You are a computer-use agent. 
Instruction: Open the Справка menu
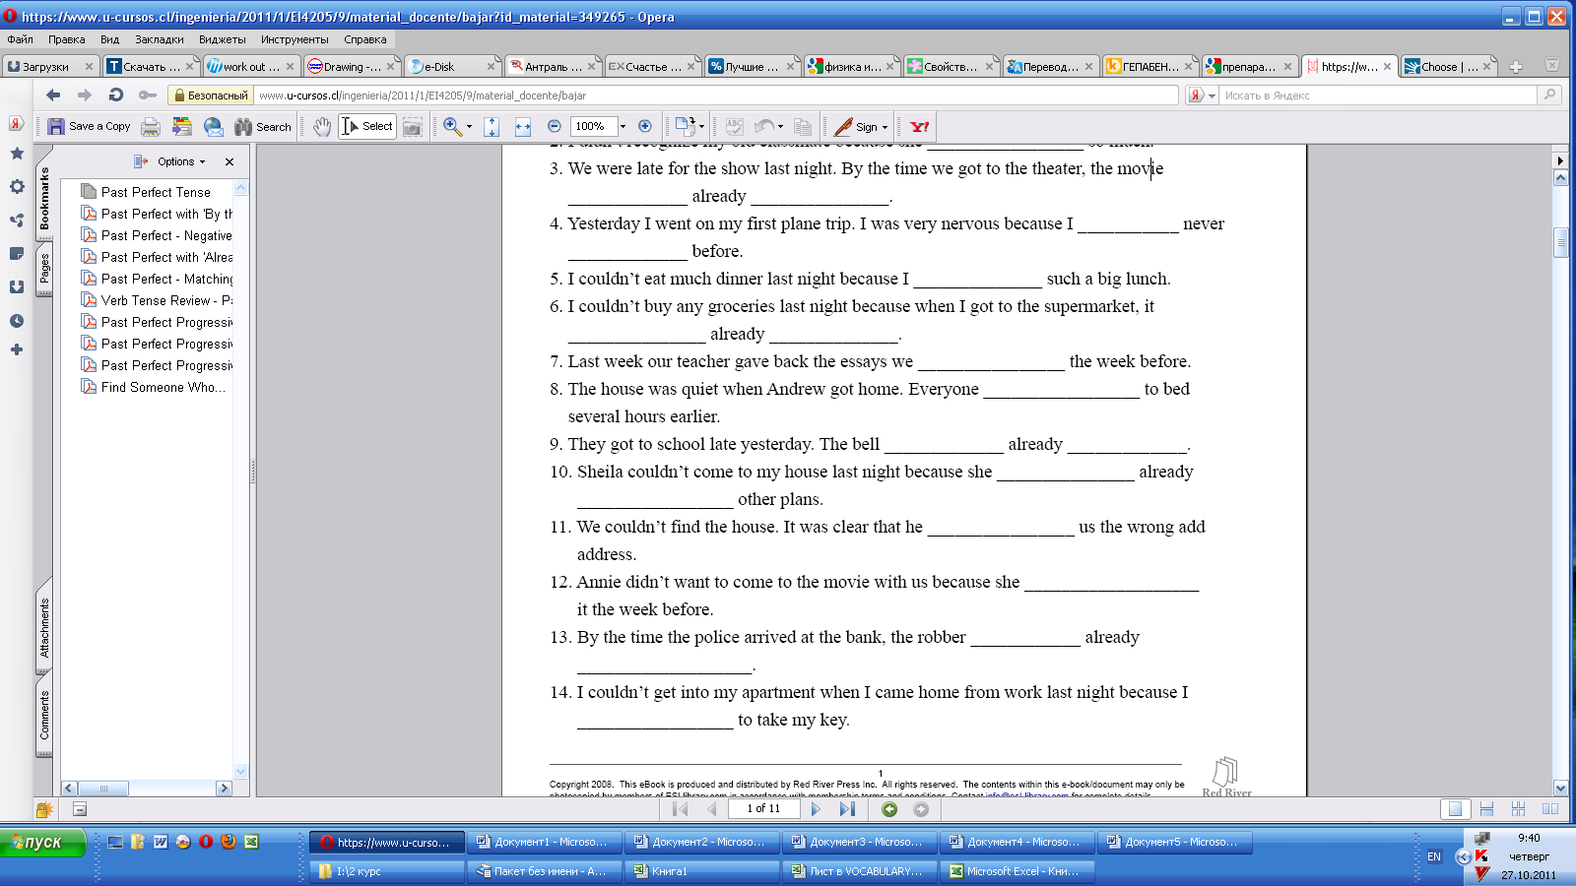[365, 39]
